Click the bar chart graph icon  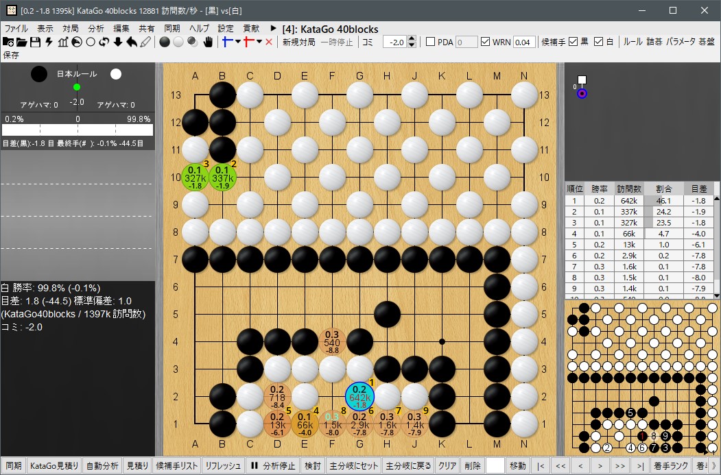tap(63, 42)
